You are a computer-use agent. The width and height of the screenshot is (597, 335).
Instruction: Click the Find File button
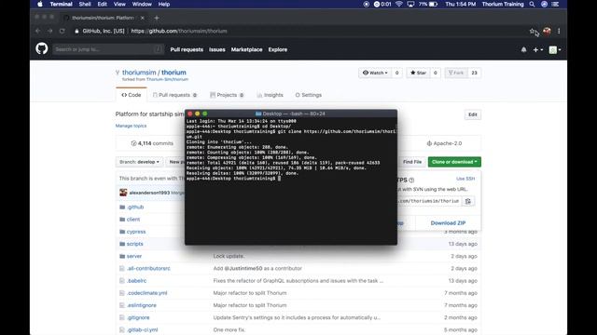point(412,162)
